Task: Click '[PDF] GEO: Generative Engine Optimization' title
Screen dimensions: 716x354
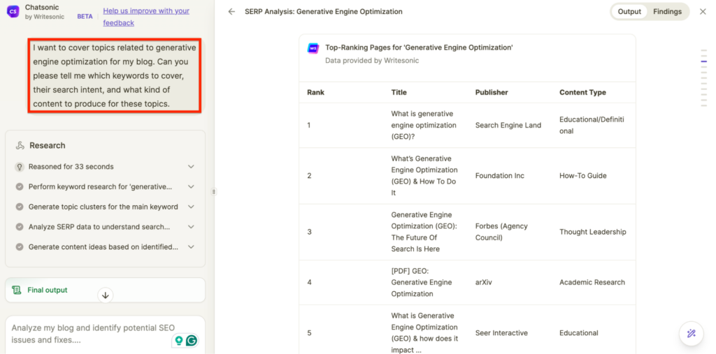Action: pyautogui.click(x=421, y=282)
